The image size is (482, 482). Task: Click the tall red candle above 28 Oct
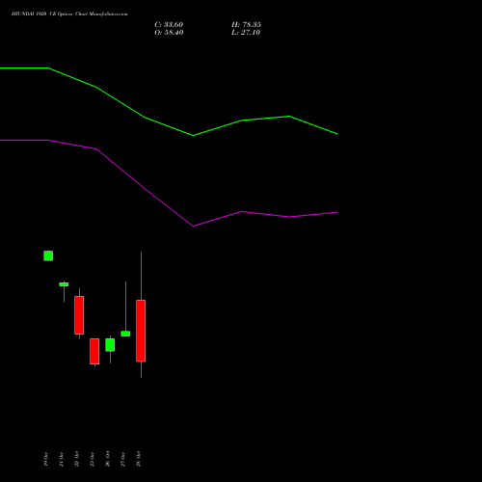point(141,331)
